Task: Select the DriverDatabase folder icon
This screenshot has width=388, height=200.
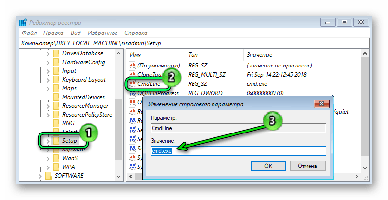Action: click(x=56, y=53)
